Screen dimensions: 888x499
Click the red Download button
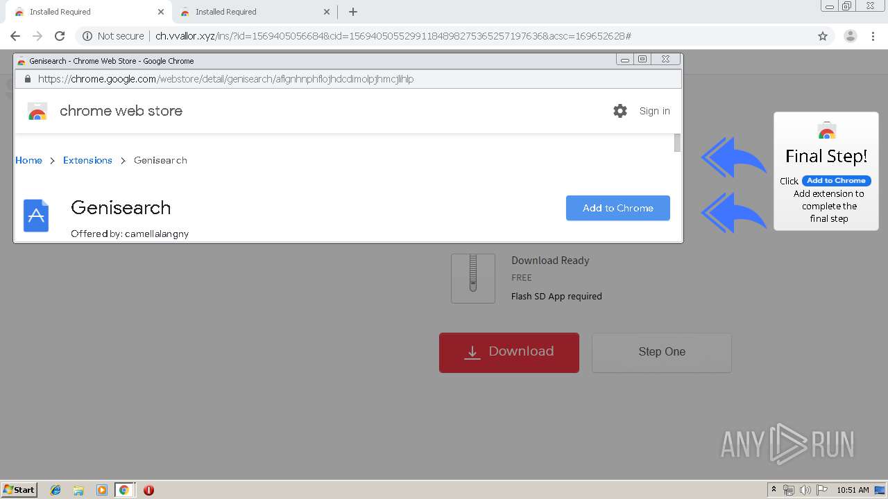(x=509, y=352)
